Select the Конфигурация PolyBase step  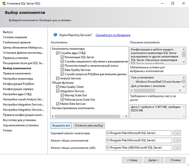[x=18, y=84]
